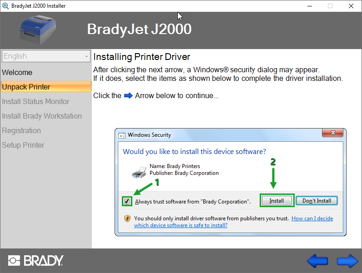Toggle Always trust software from Brady Corporation checkbox

pos(127,201)
